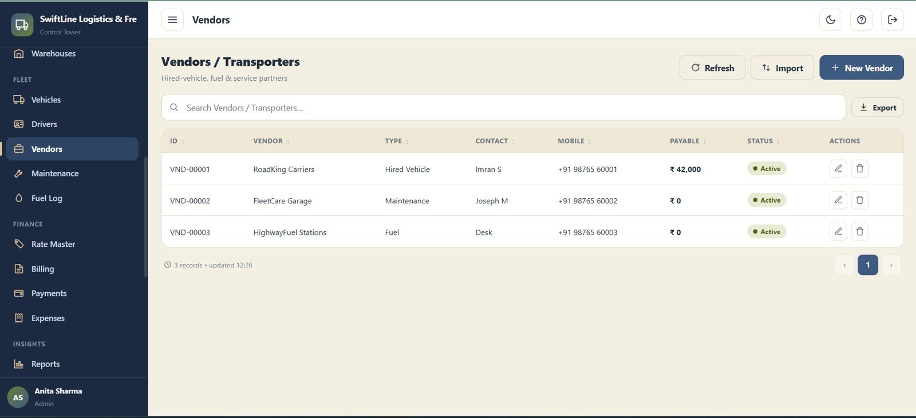Viewport: 916px width, 418px height.
Task: Log out using the exit icon
Action: coord(893,19)
